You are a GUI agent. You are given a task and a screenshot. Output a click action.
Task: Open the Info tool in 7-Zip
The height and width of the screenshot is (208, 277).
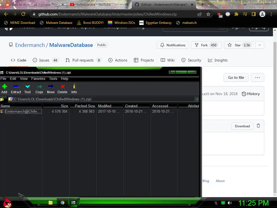pos(74,89)
